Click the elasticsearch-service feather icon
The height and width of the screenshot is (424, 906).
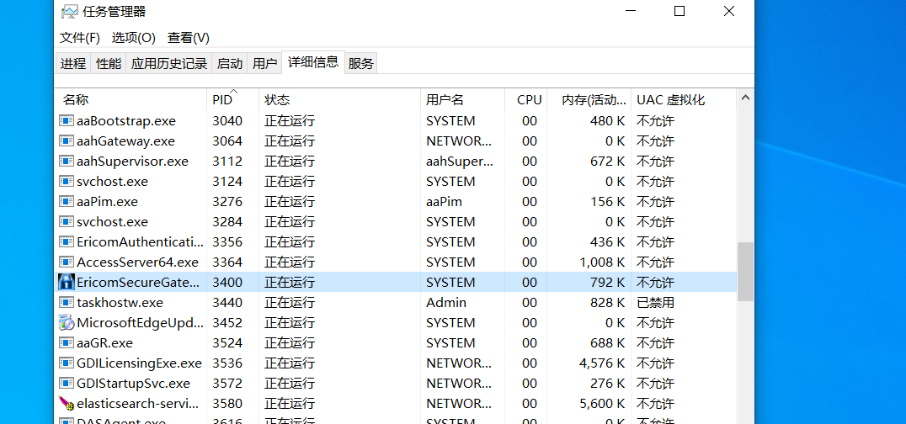click(x=67, y=404)
